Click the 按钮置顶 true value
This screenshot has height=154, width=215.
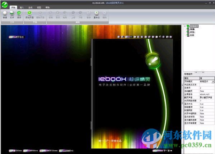coord(207,107)
